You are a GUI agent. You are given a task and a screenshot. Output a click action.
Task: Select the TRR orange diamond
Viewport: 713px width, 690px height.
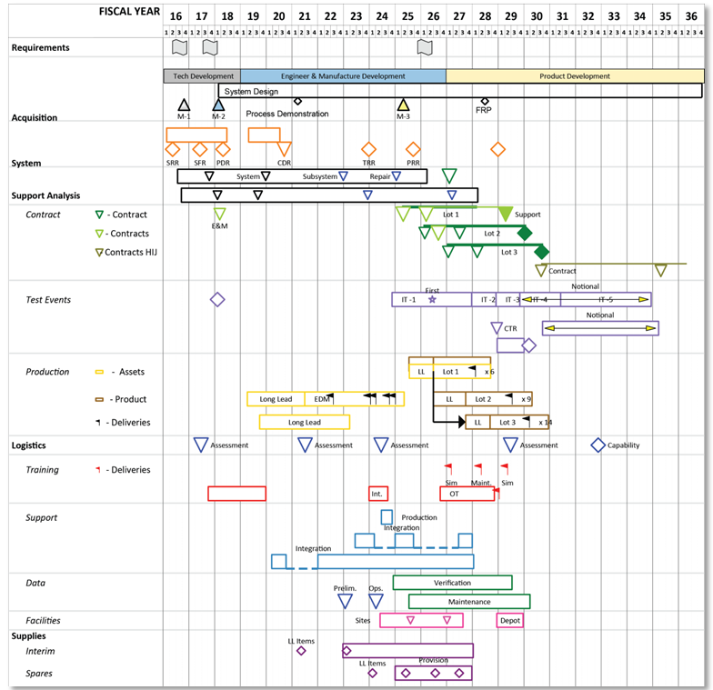tap(369, 149)
